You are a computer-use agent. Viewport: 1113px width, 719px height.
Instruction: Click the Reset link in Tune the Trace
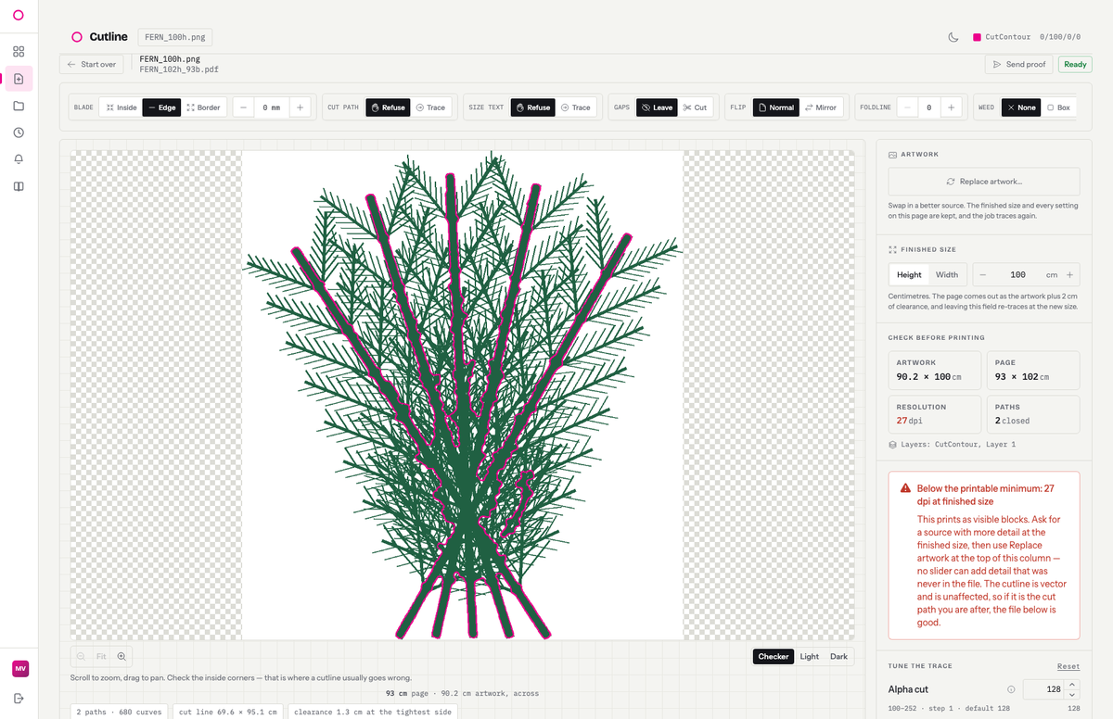pyautogui.click(x=1068, y=667)
